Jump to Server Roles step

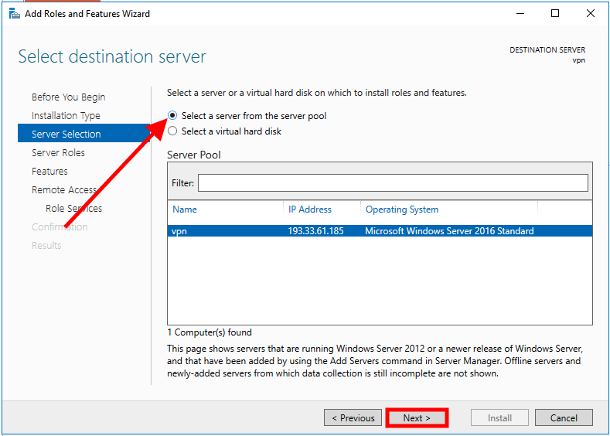58,153
